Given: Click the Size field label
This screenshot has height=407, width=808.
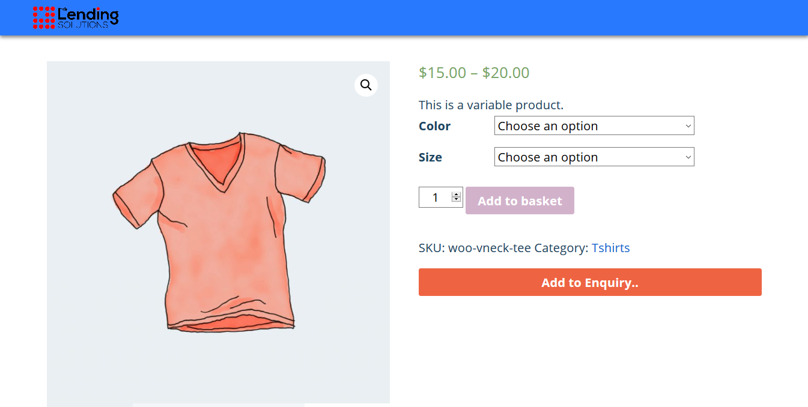Looking at the screenshot, I should pyautogui.click(x=430, y=157).
